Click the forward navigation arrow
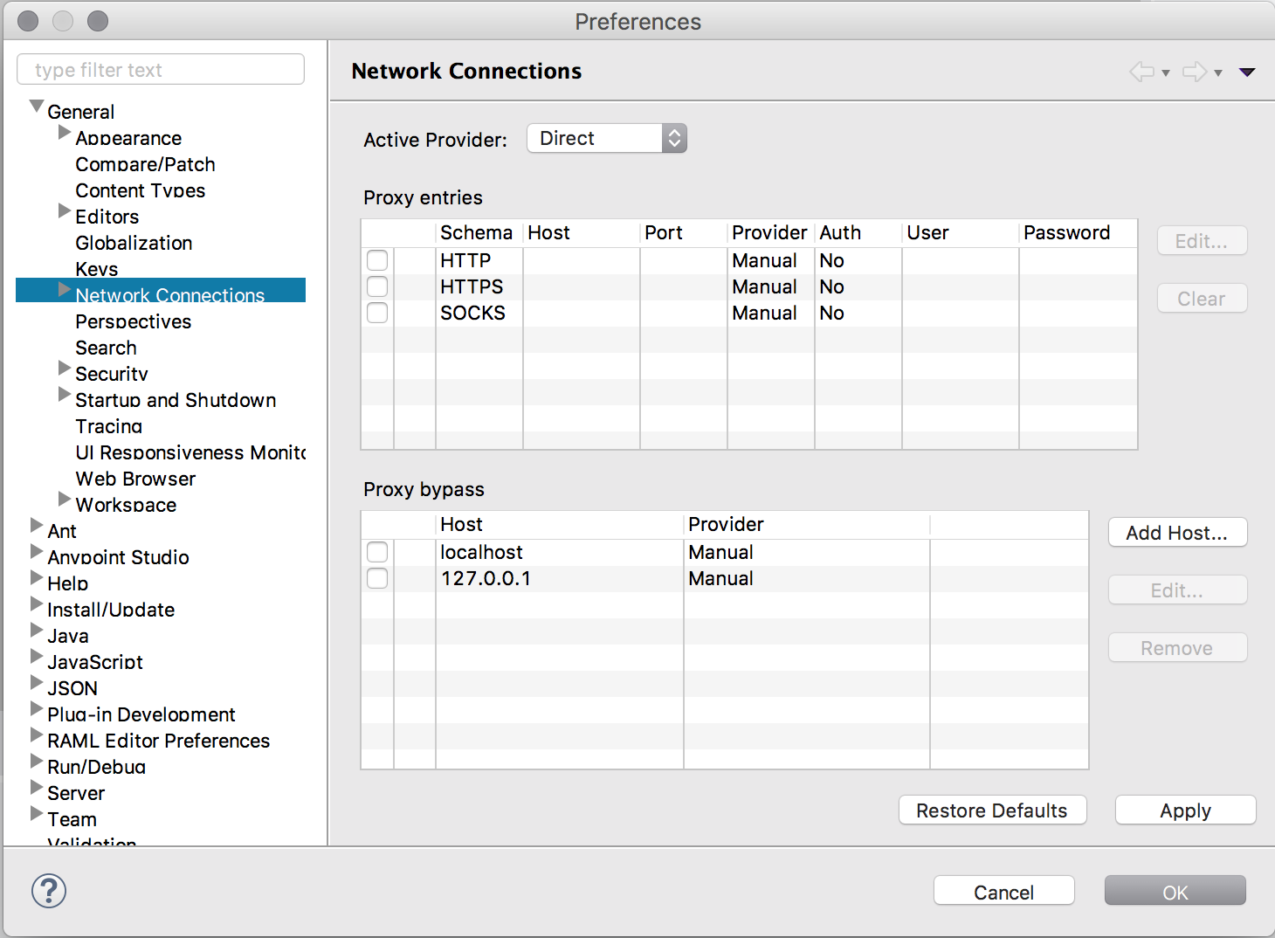The width and height of the screenshot is (1275, 938). pyautogui.click(x=1195, y=72)
